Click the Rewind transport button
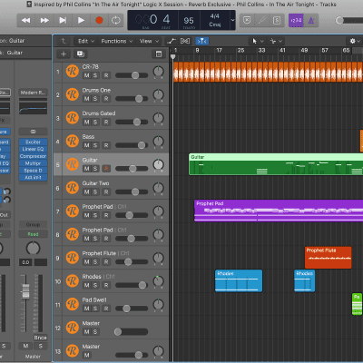Viewport: 363px width, 363px height. 26,20
